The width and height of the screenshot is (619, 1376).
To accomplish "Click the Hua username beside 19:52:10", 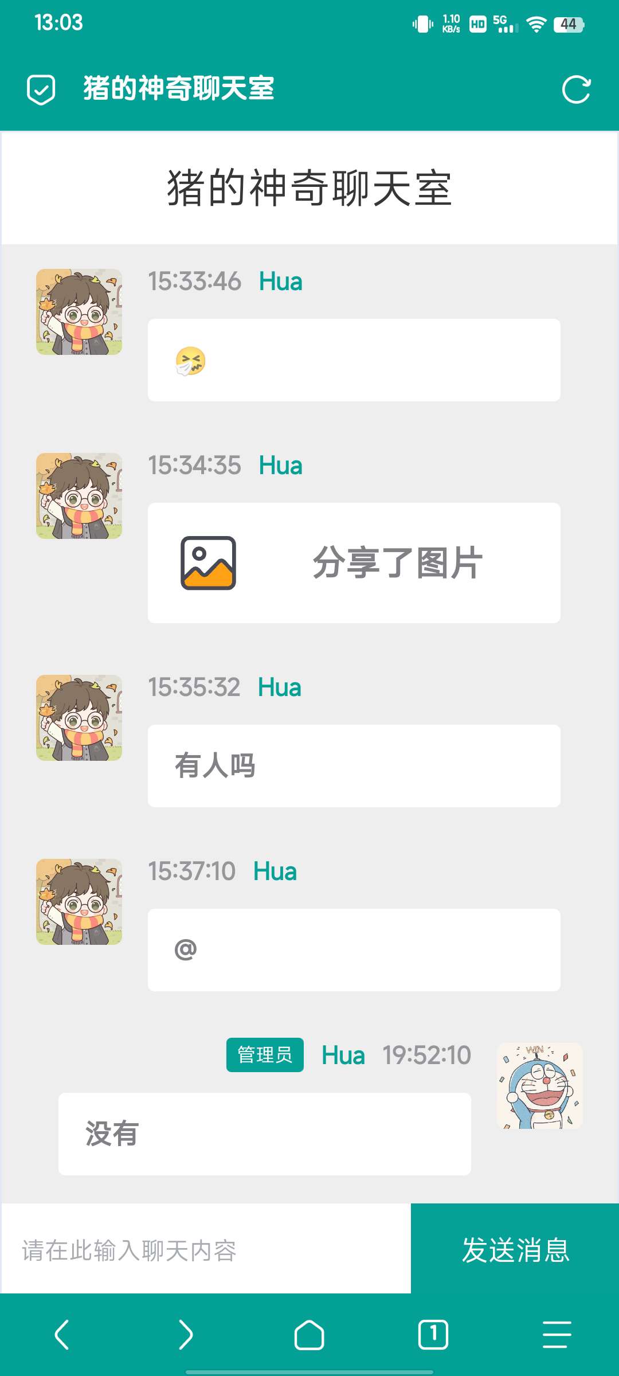I will click(x=343, y=1055).
